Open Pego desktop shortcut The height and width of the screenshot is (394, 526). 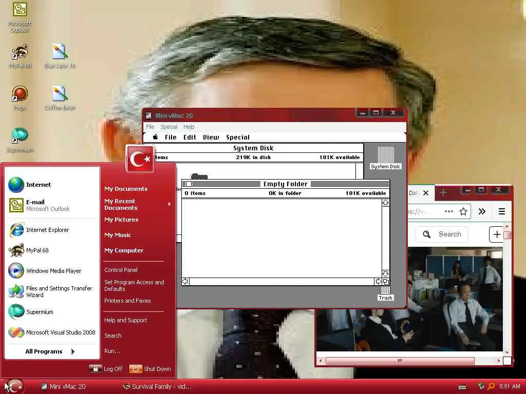(x=20, y=98)
